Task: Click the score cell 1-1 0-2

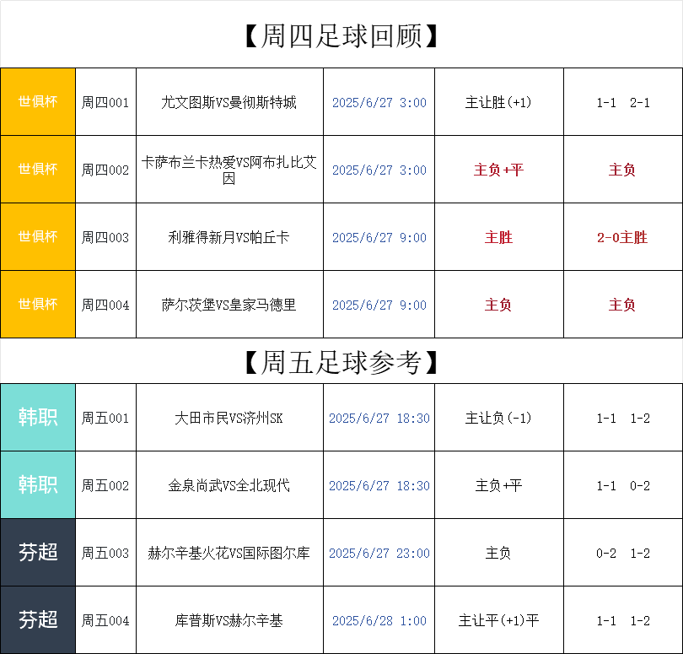Action: coord(623,485)
